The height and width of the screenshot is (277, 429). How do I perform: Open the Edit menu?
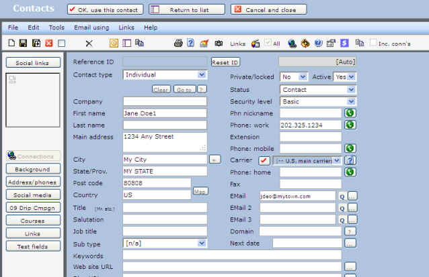pyautogui.click(x=34, y=27)
